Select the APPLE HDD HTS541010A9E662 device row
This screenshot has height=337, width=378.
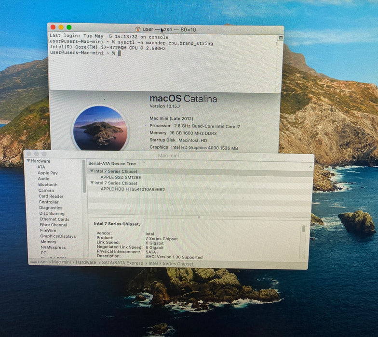(x=200, y=189)
